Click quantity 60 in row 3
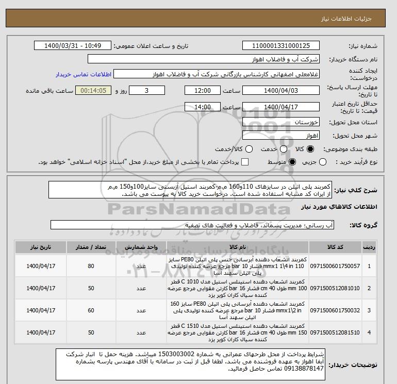Viewport: 397px width, 384px height. (91, 310)
